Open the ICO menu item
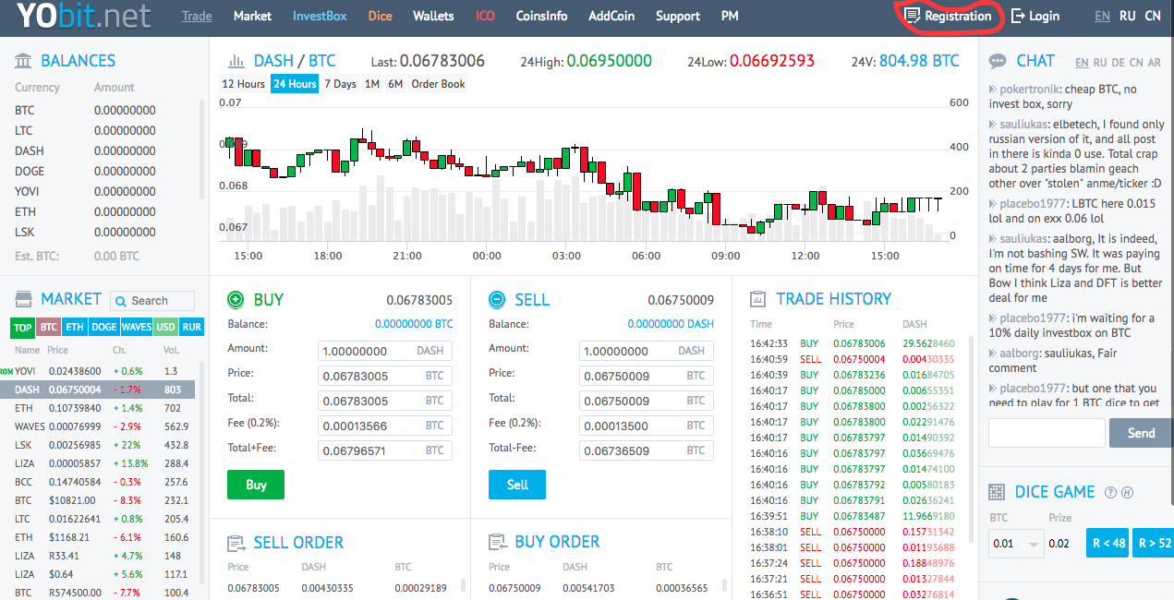This screenshot has width=1174, height=600. 485,16
